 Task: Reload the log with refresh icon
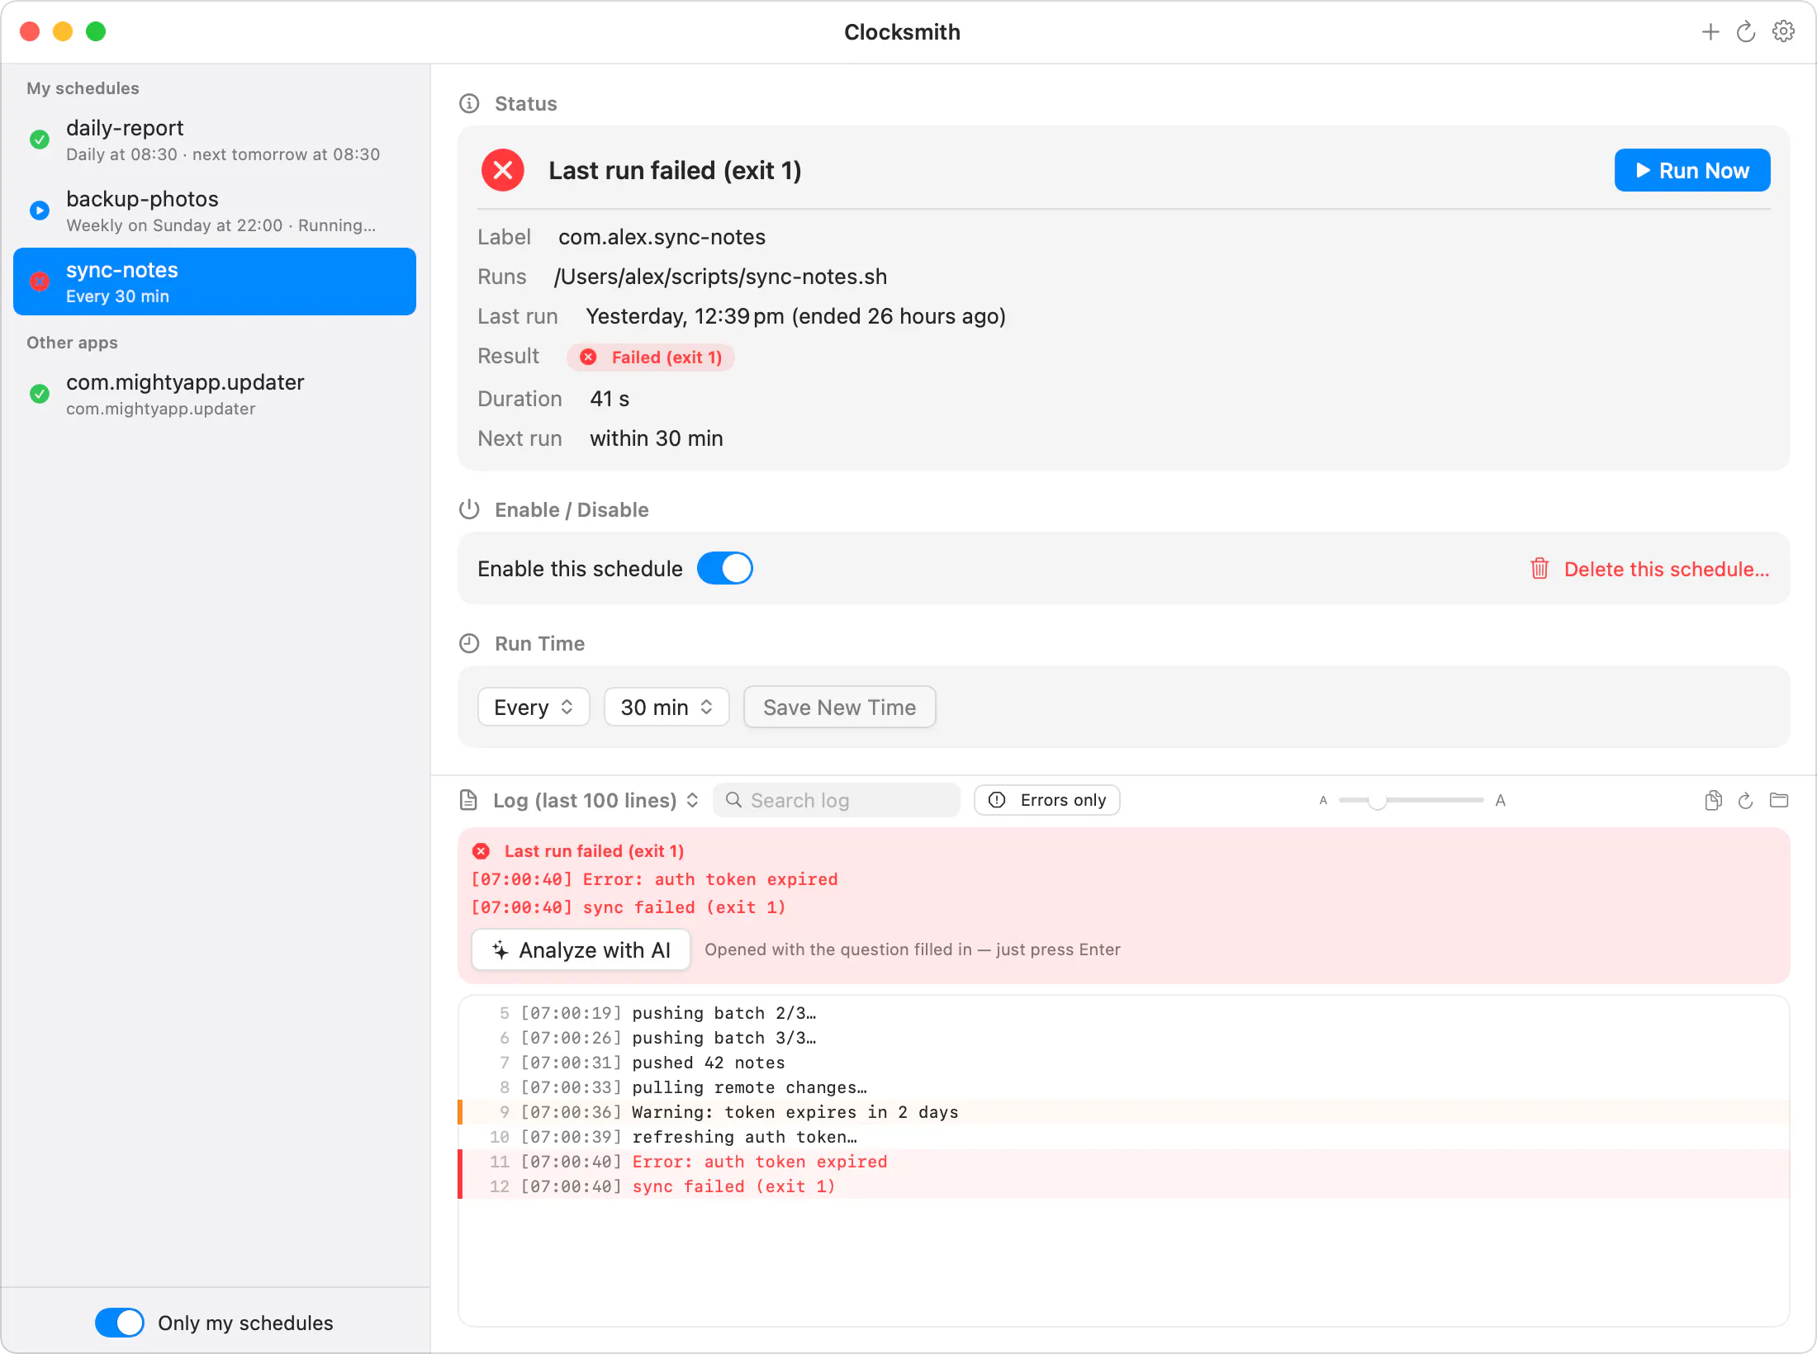(x=1745, y=800)
